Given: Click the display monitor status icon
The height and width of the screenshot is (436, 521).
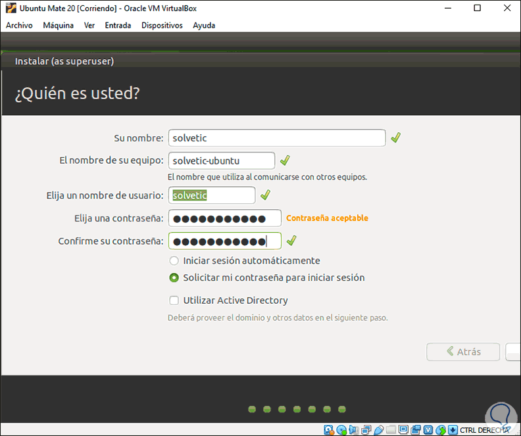Looking at the screenshot, I should pos(403,429).
